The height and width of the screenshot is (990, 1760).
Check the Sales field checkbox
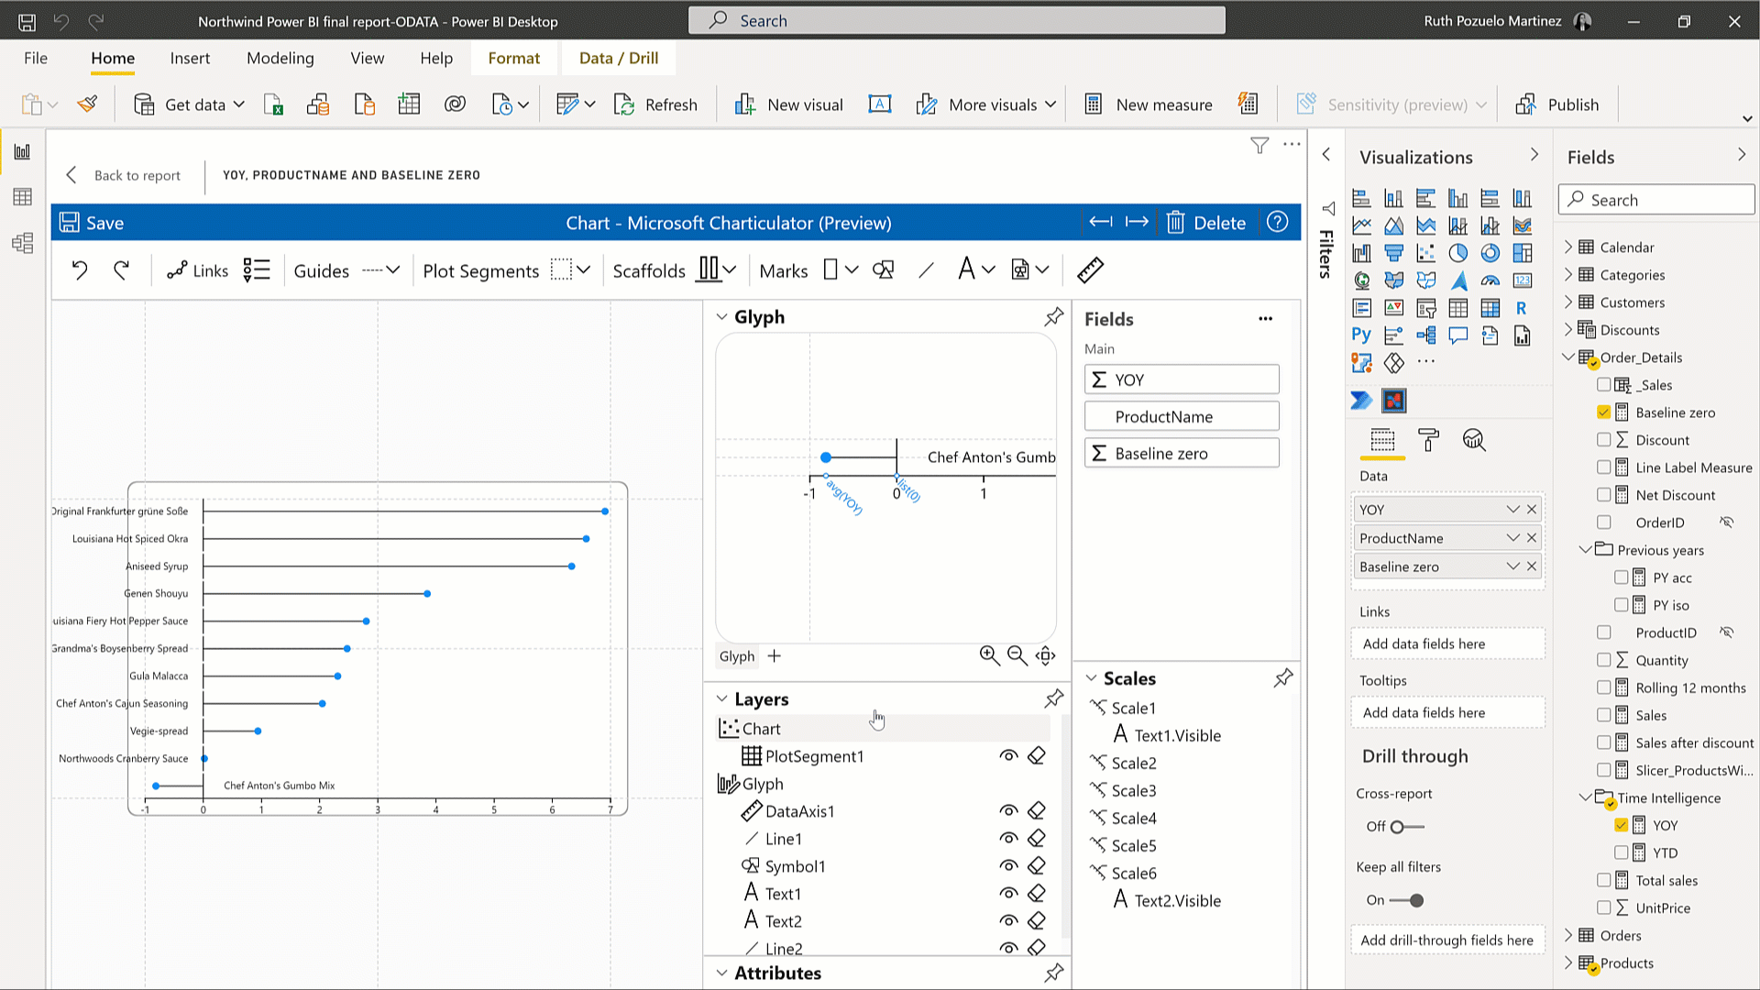click(x=1604, y=715)
